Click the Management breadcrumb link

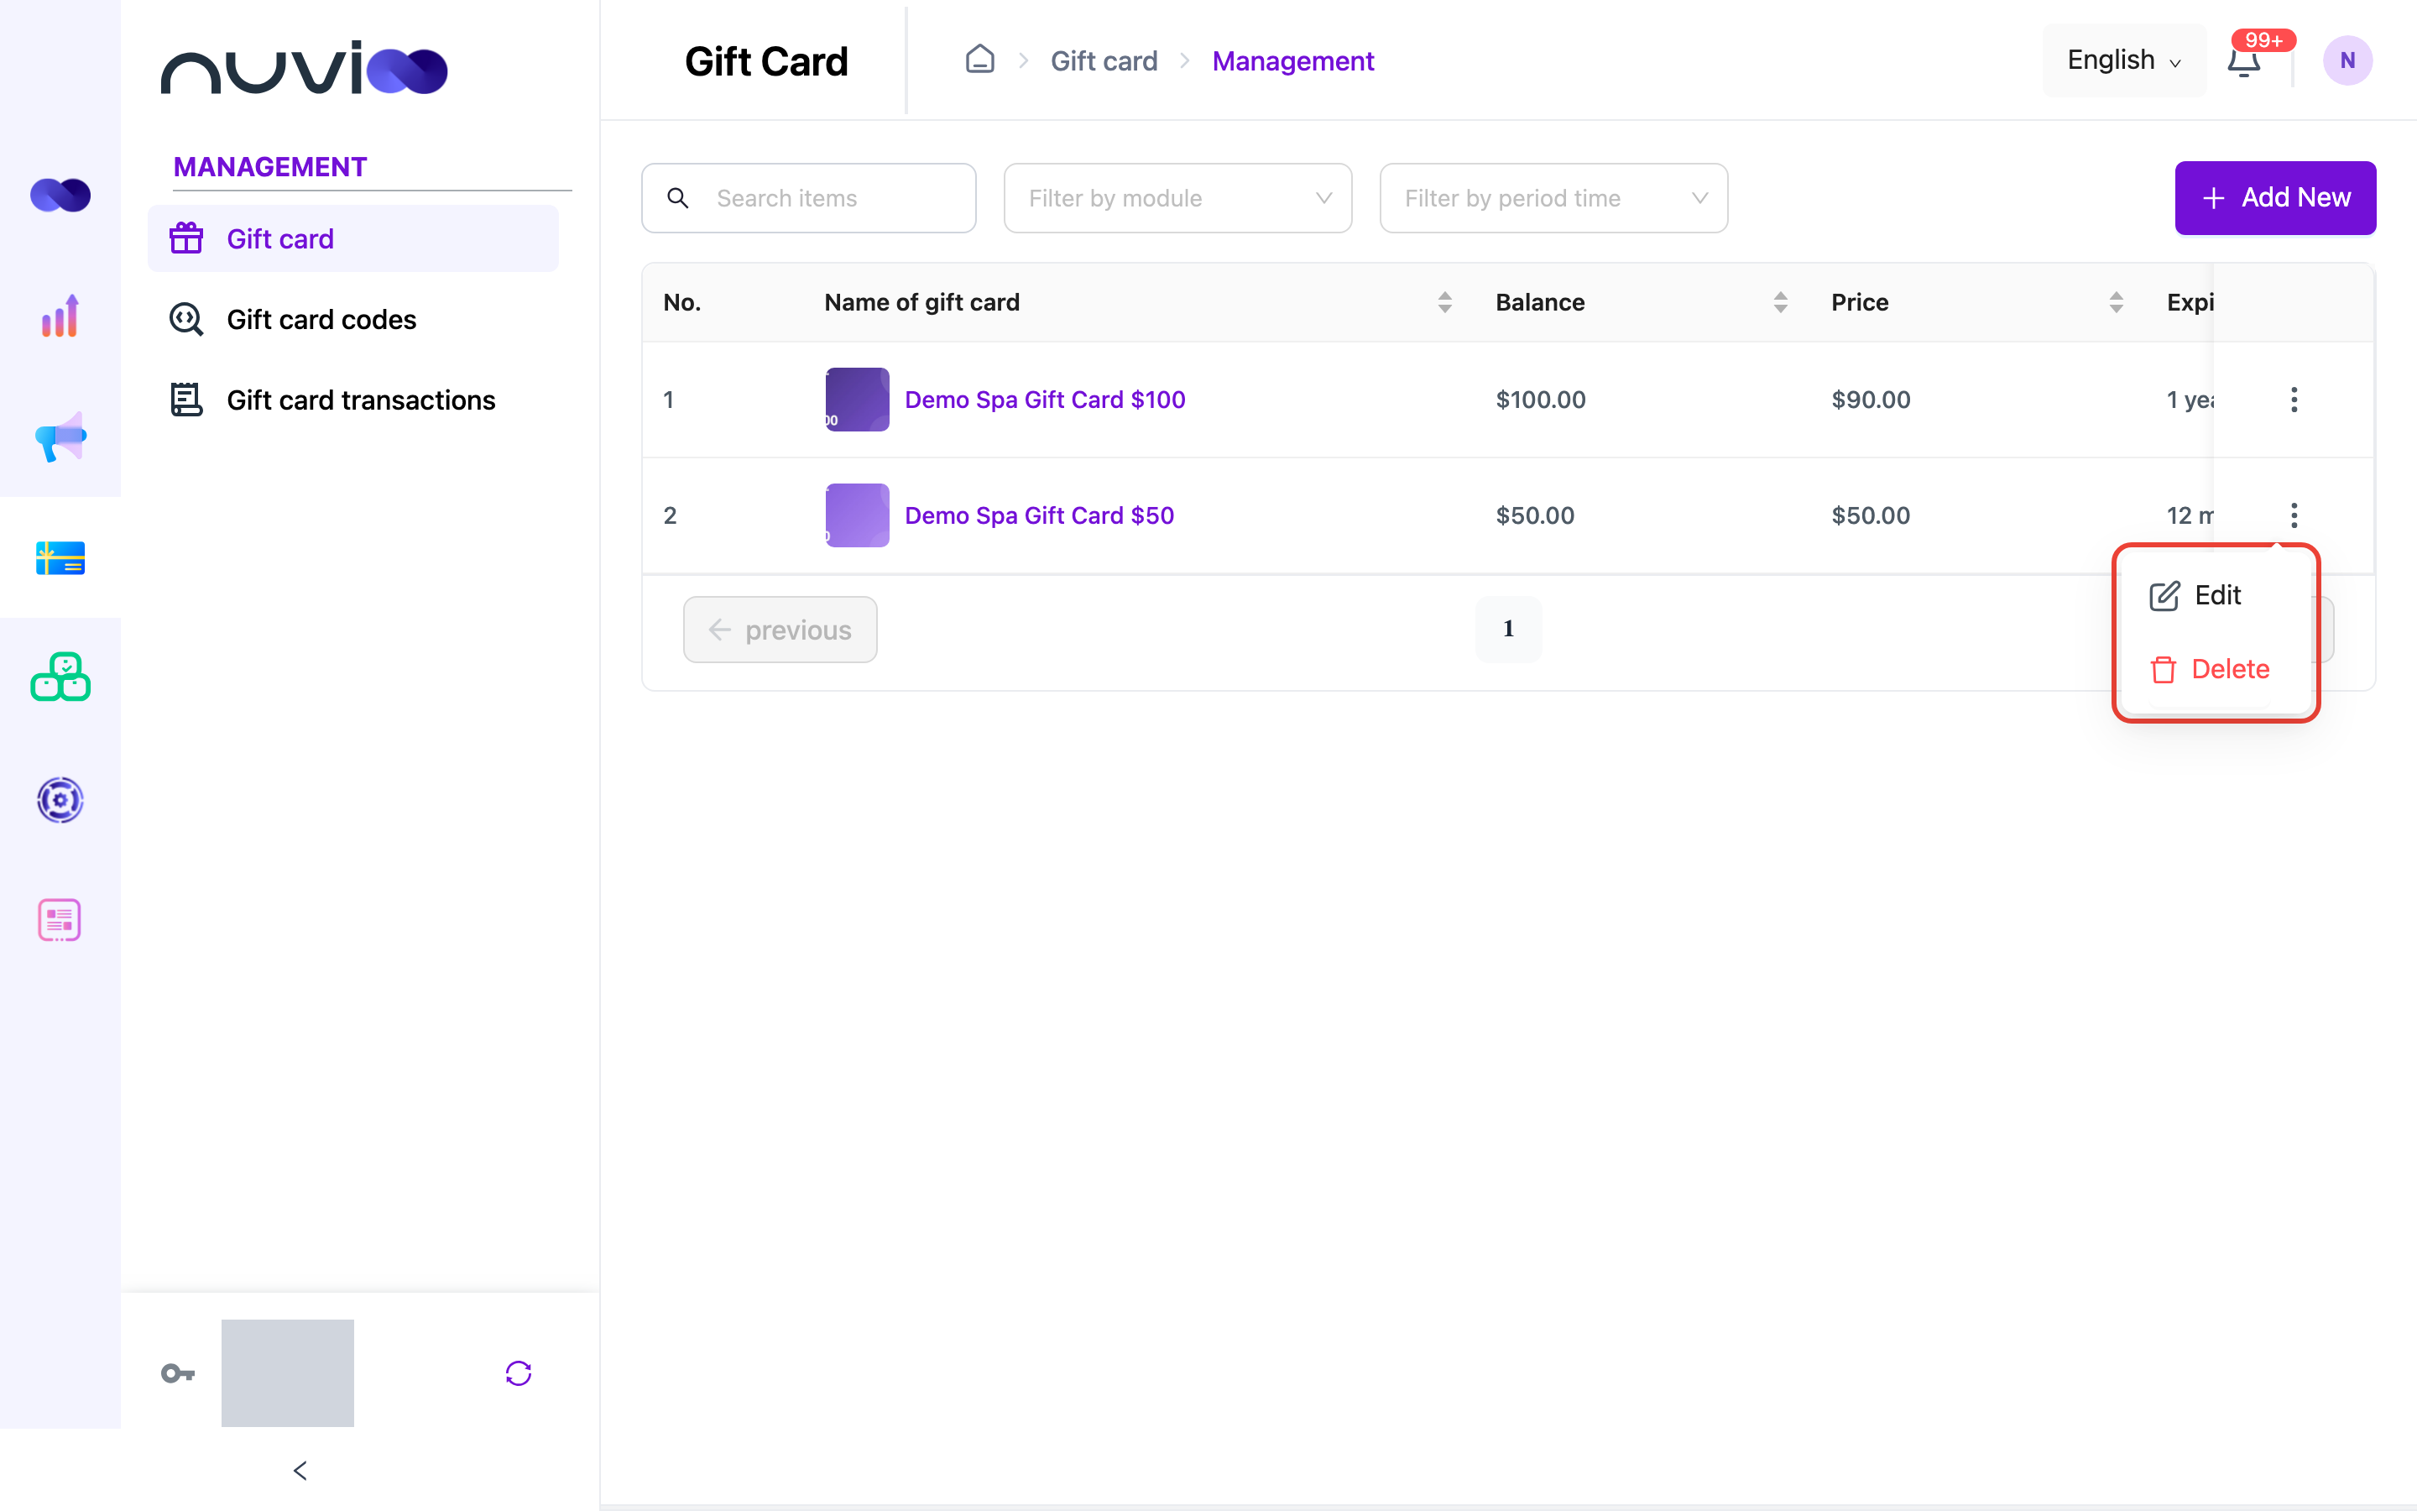(1292, 61)
